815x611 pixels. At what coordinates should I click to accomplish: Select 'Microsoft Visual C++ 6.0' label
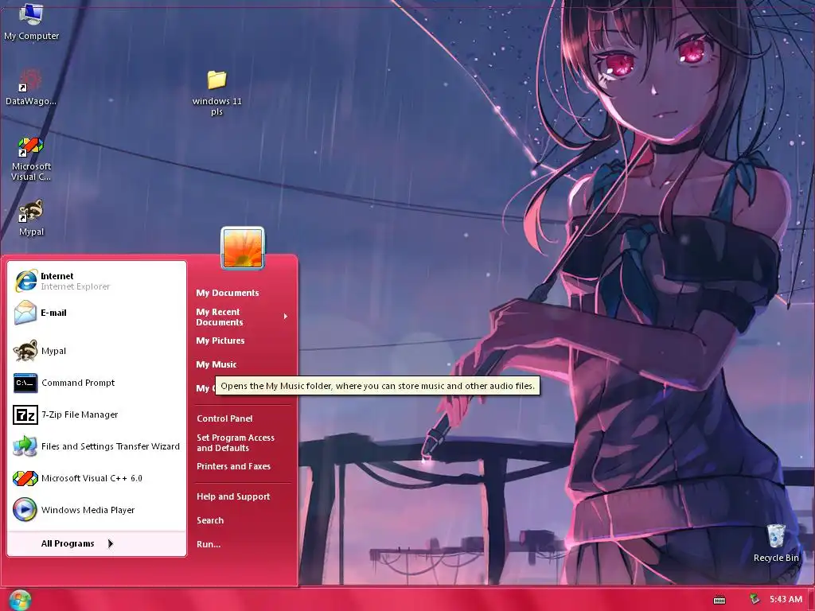tap(92, 478)
